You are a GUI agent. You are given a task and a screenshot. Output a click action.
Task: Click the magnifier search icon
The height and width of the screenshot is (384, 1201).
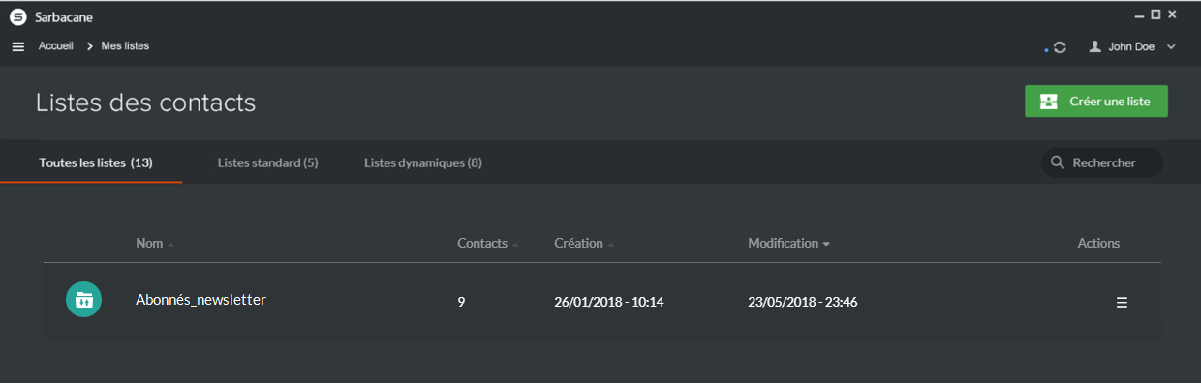pos(1058,162)
